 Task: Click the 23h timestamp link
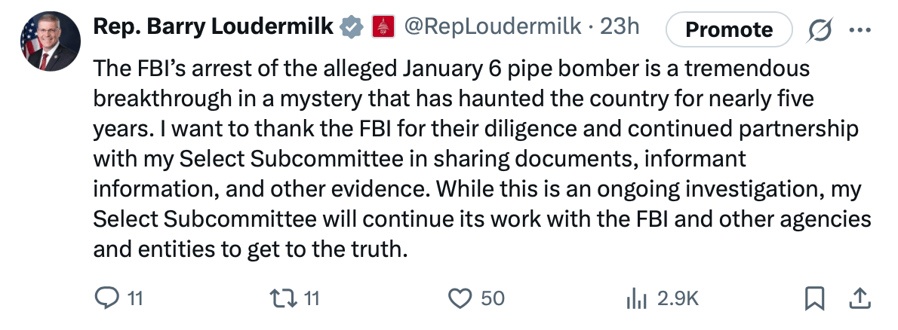click(619, 27)
